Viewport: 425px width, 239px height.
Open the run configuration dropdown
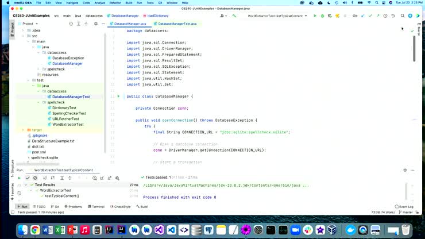click(x=277, y=16)
